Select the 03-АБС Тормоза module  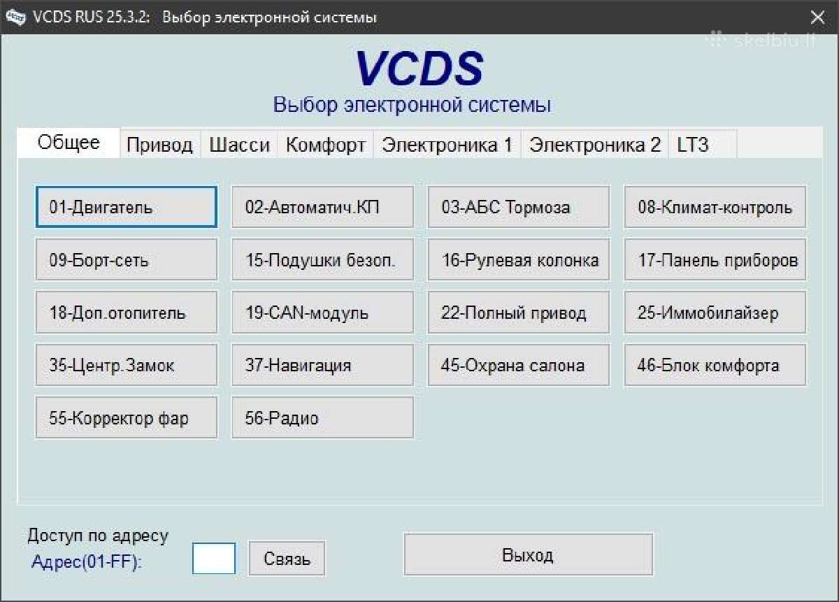pos(519,207)
